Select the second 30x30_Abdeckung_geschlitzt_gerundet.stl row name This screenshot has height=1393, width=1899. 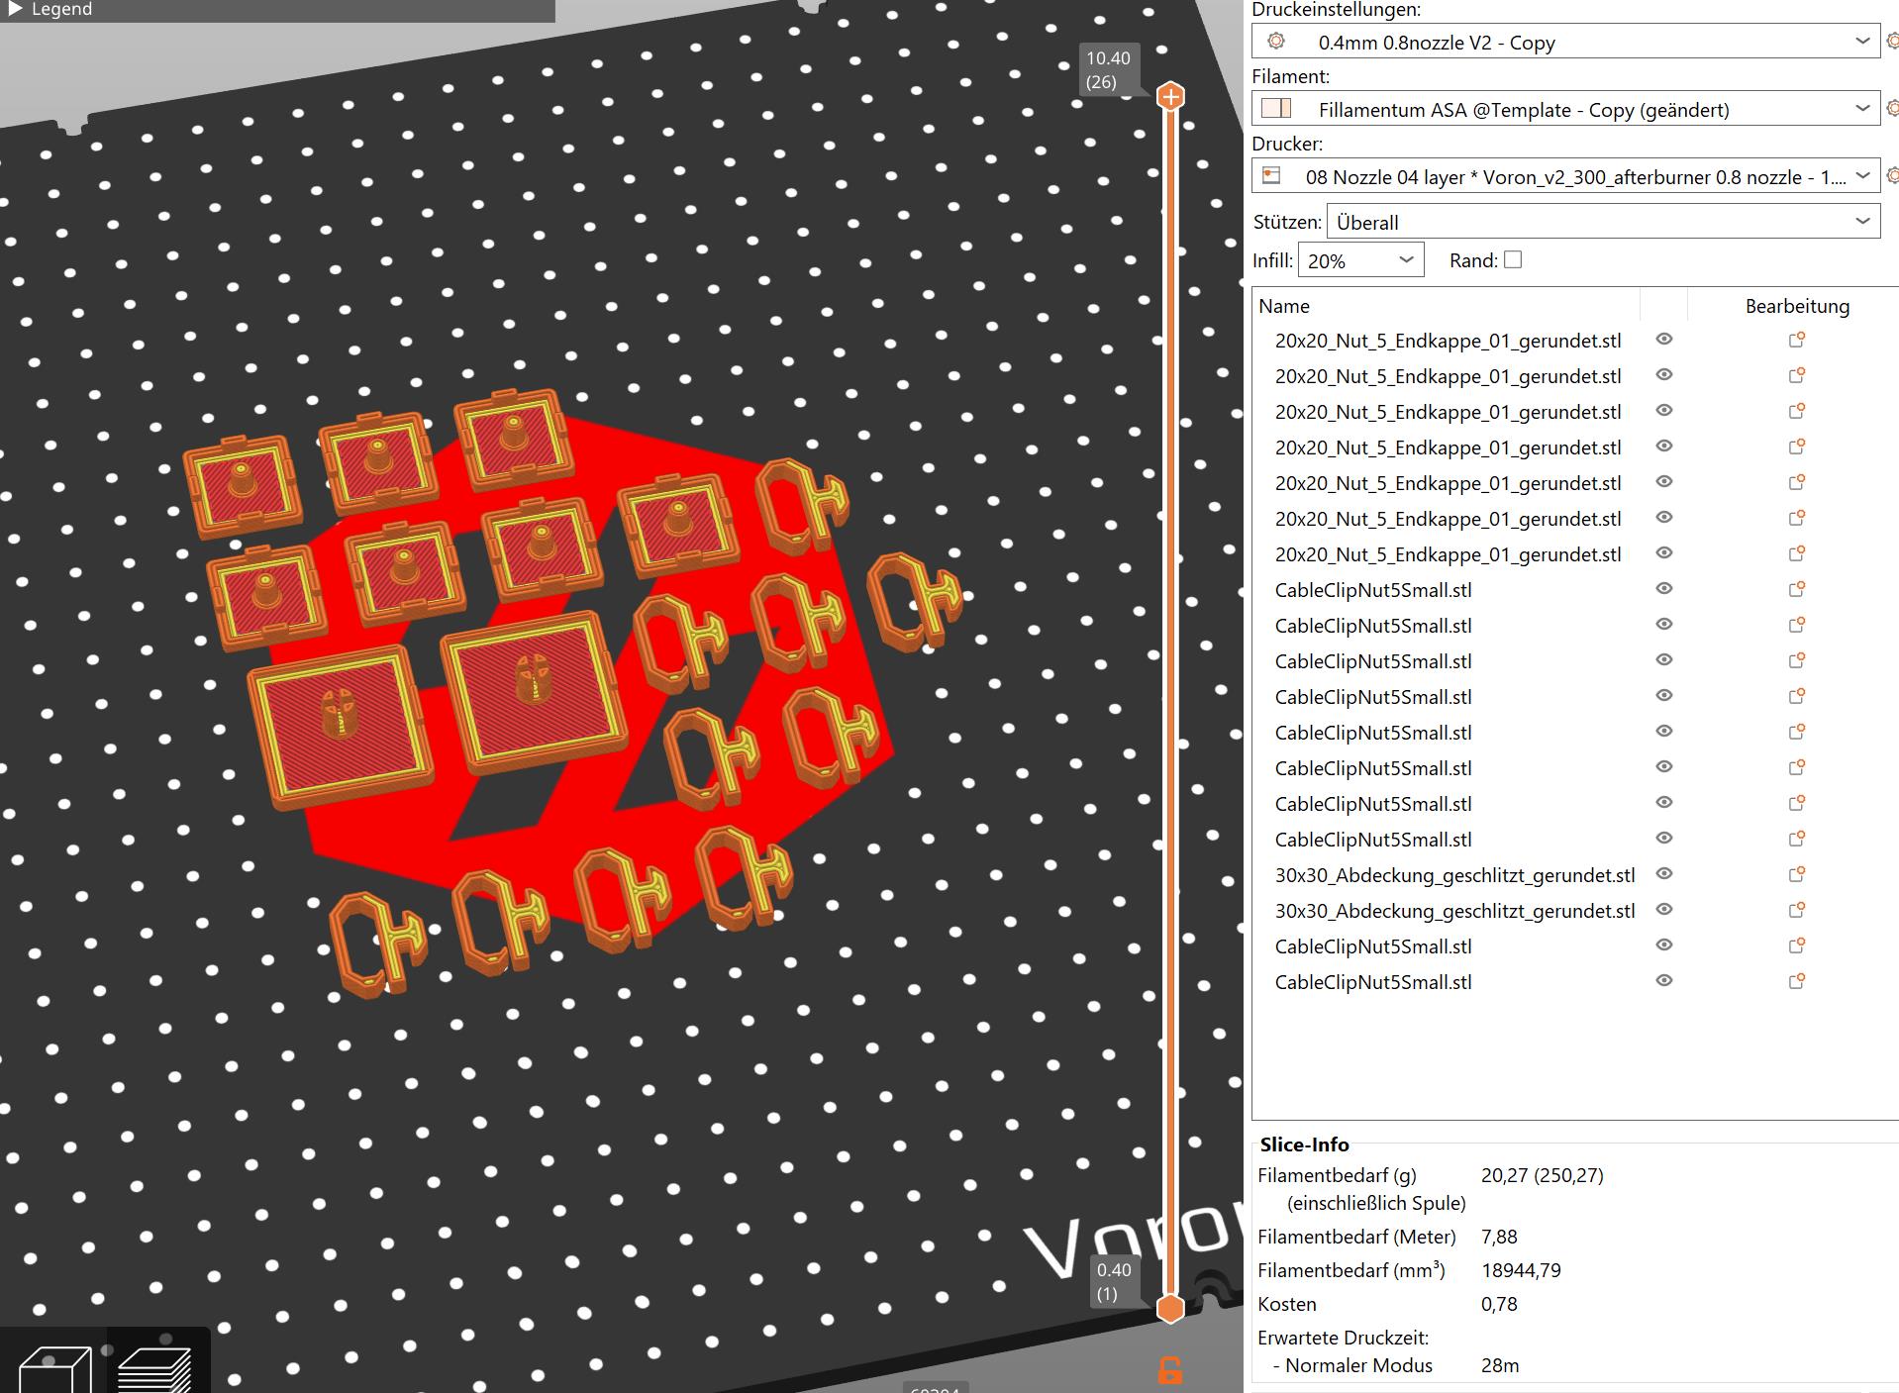click(1454, 911)
